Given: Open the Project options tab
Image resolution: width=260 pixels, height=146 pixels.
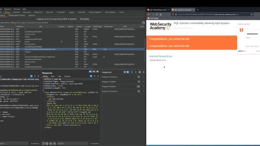Looking at the screenshot, I should click(95, 12).
